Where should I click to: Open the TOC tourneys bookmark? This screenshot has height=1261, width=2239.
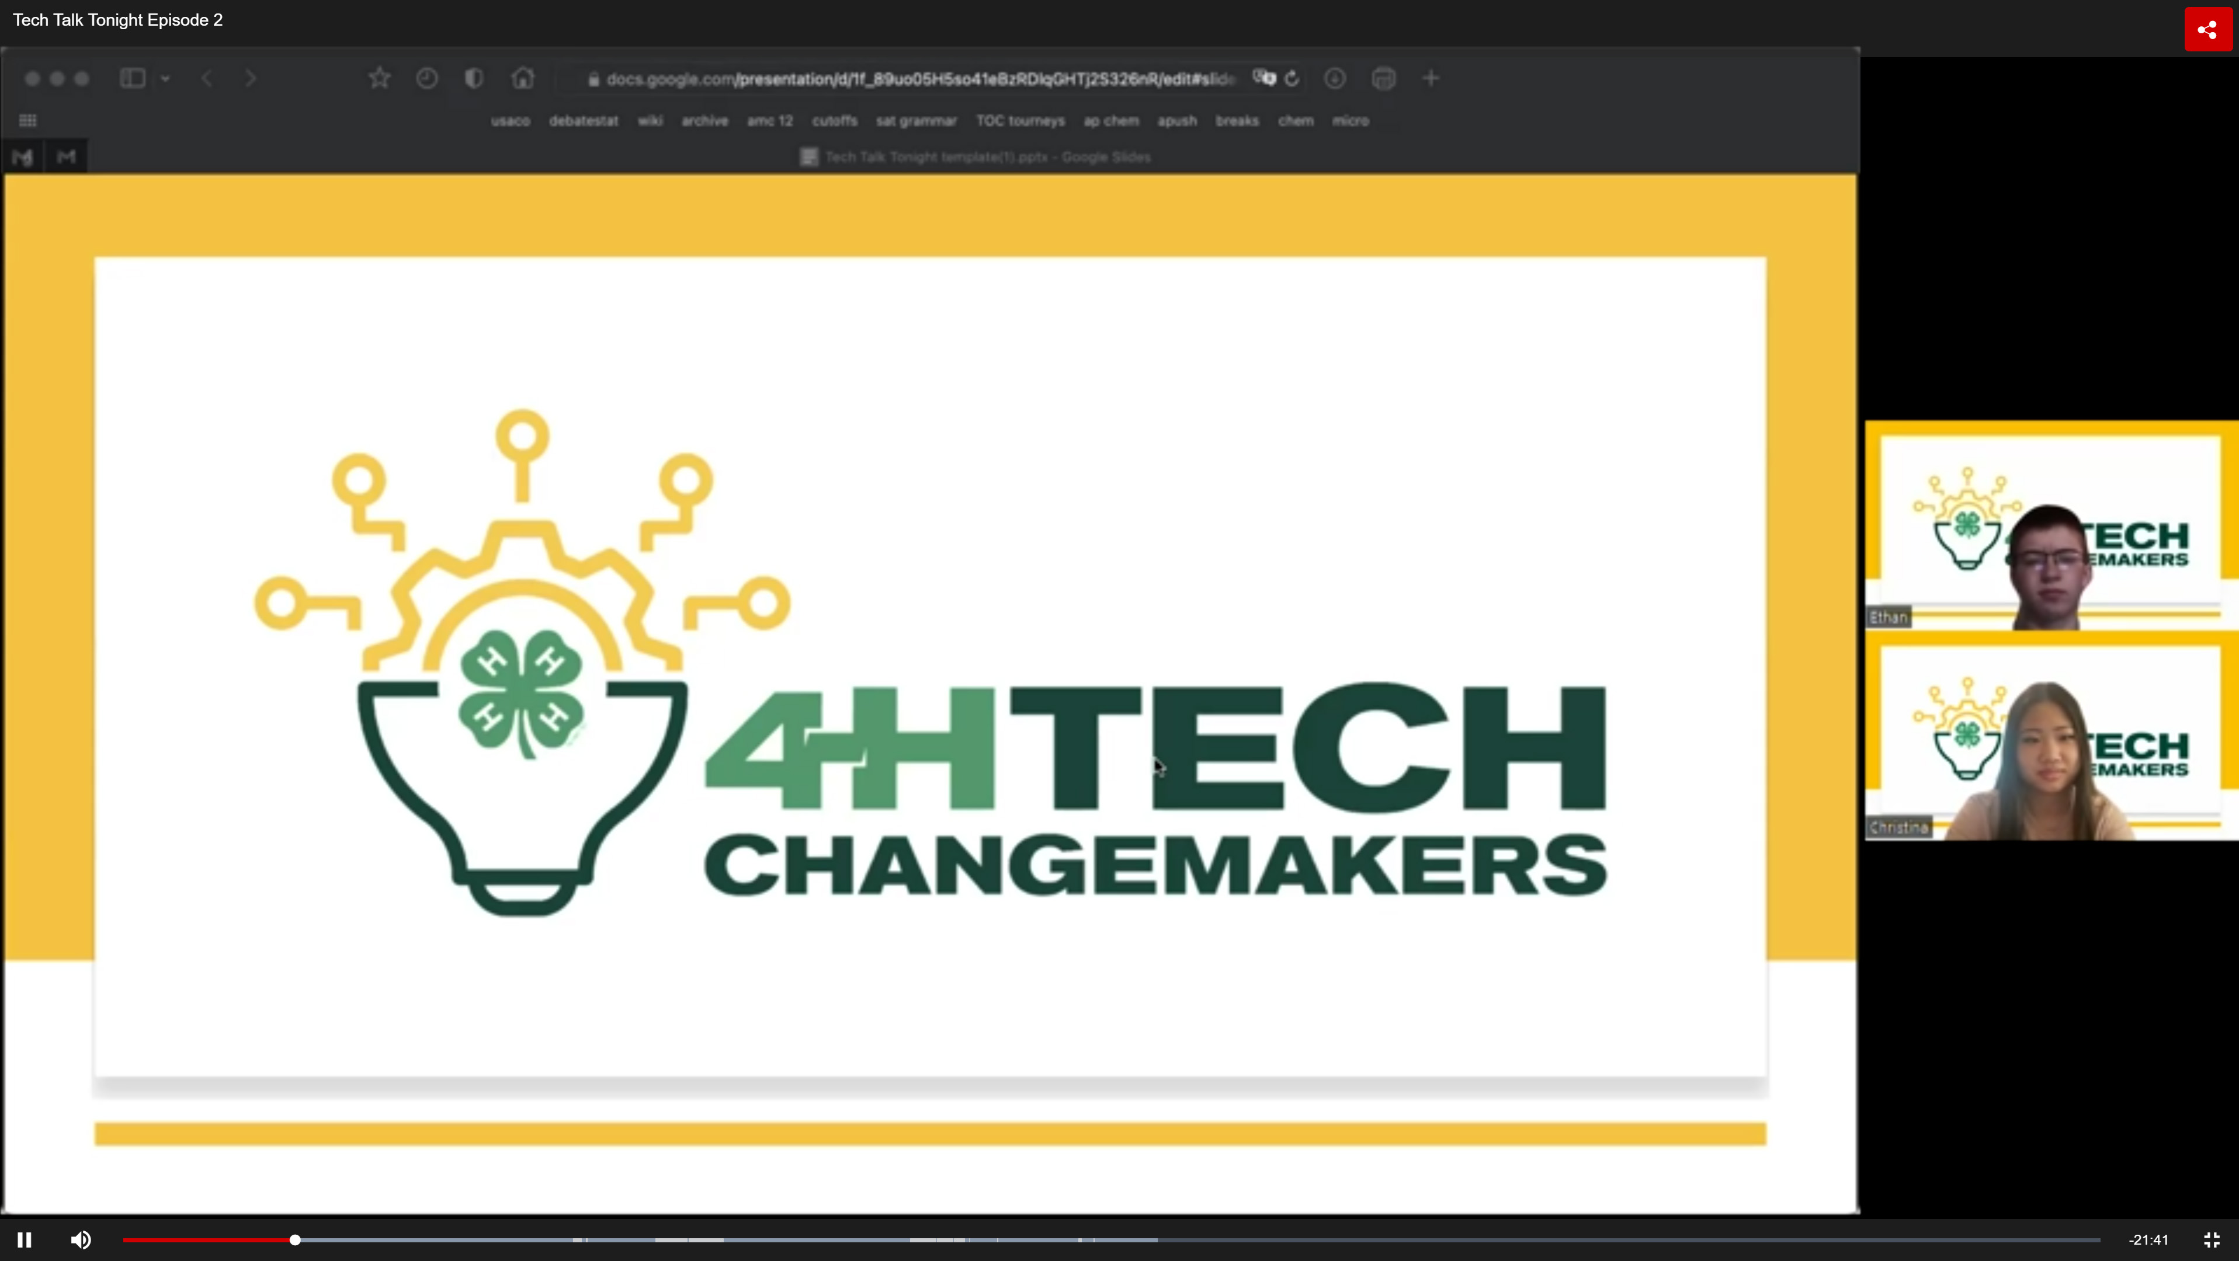pyautogui.click(x=1019, y=121)
